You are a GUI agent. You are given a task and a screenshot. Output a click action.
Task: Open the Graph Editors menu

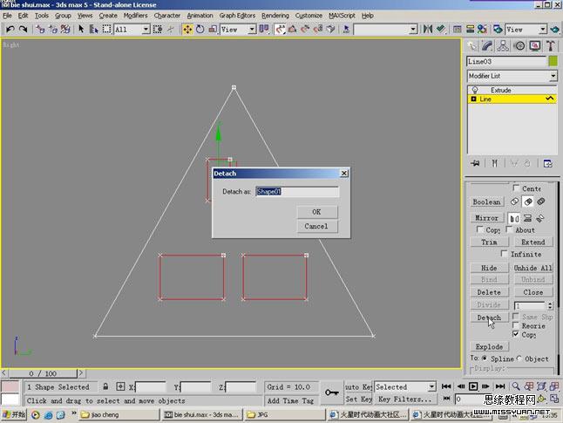pyautogui.click(x=237, y=16)
